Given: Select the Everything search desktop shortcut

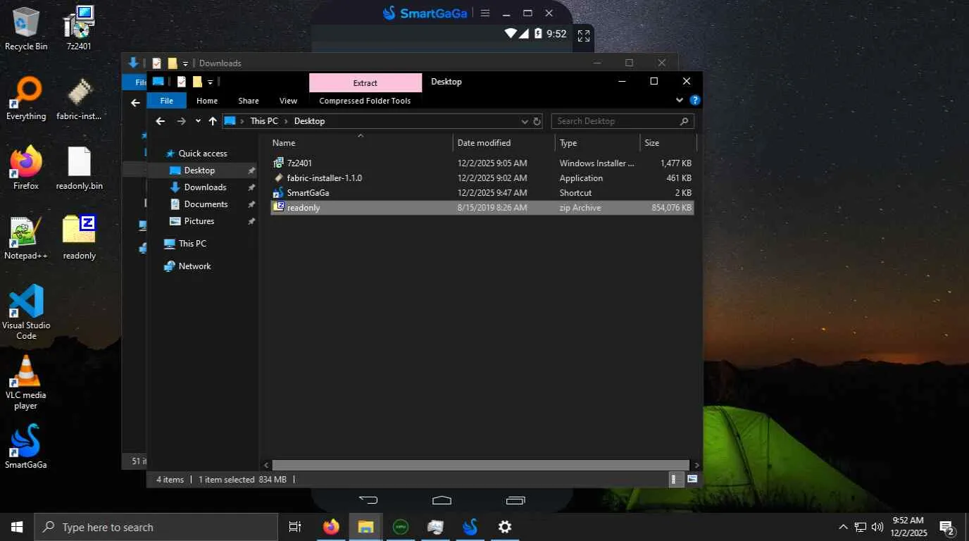Looking at the screenshot, I should (26, 99).
